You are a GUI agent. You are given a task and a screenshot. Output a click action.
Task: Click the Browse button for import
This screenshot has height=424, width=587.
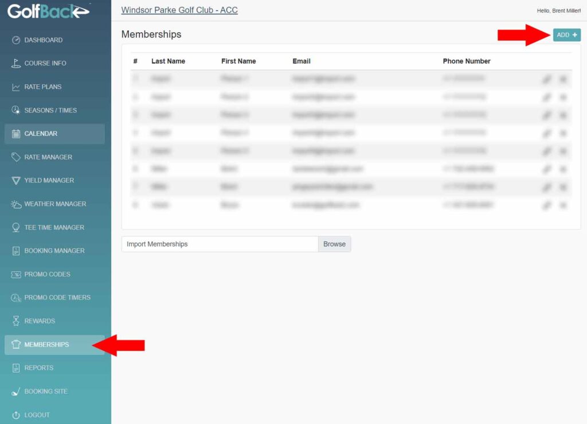click(x=334, y=244)
